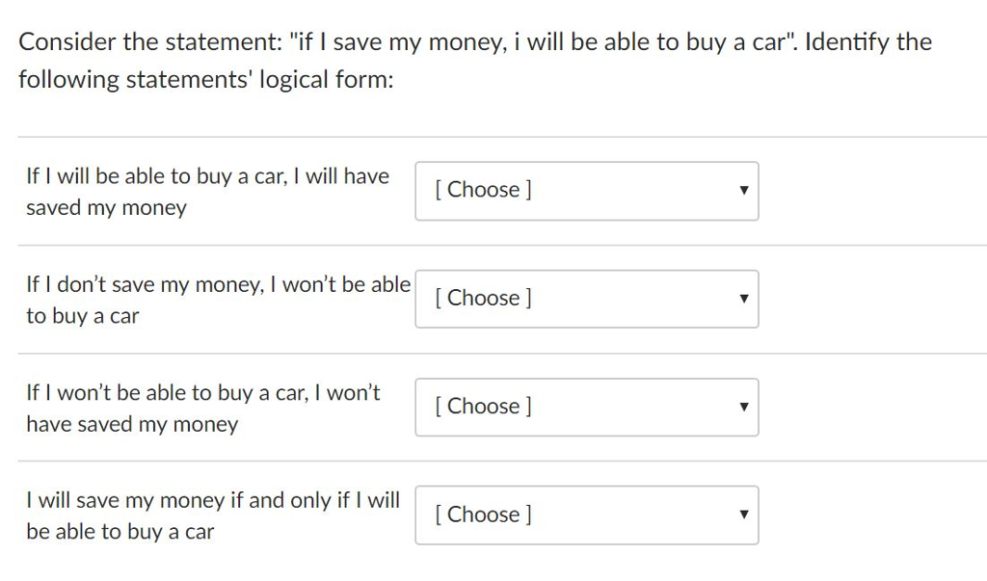Click the "Consider the statement" question line
The width and height of the screenshot is (987, 581).
coord(475,42)
